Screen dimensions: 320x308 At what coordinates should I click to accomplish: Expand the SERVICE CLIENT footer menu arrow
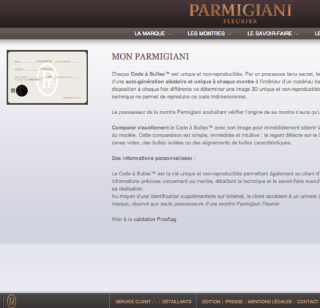click(x=154, y=302)
